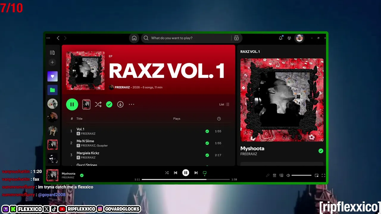Screen dimensions: 381x214
Task: Open the Guapler artist link
Action: click(102, 146)
